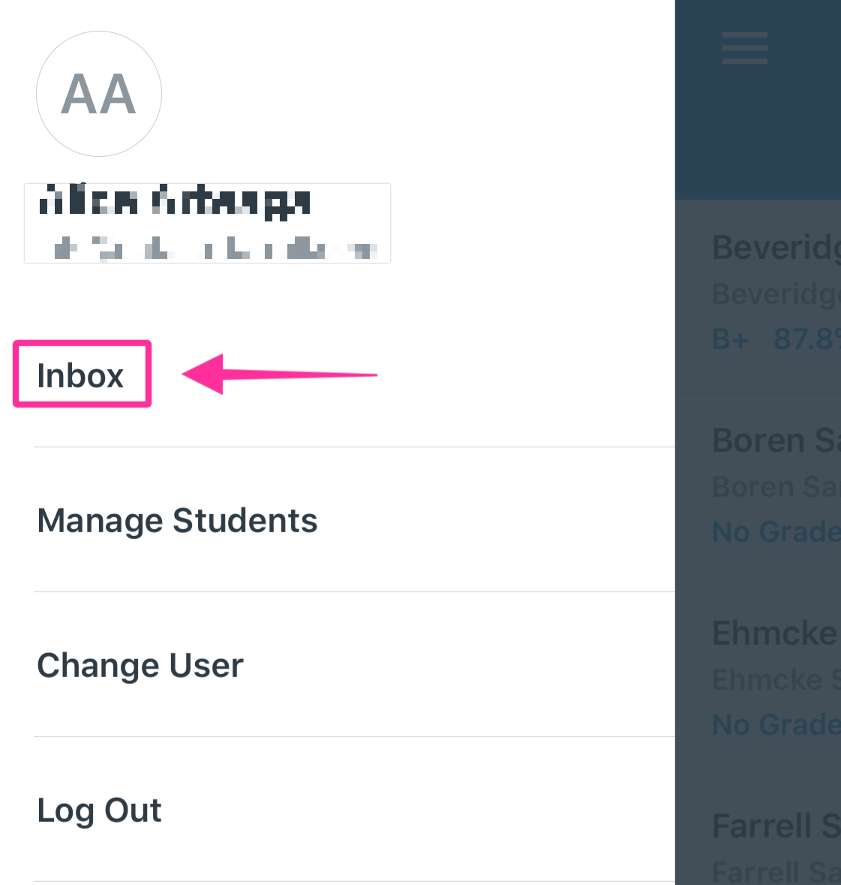Log Out of the parent account
841x885 pixels.
[x=99, y=810]
